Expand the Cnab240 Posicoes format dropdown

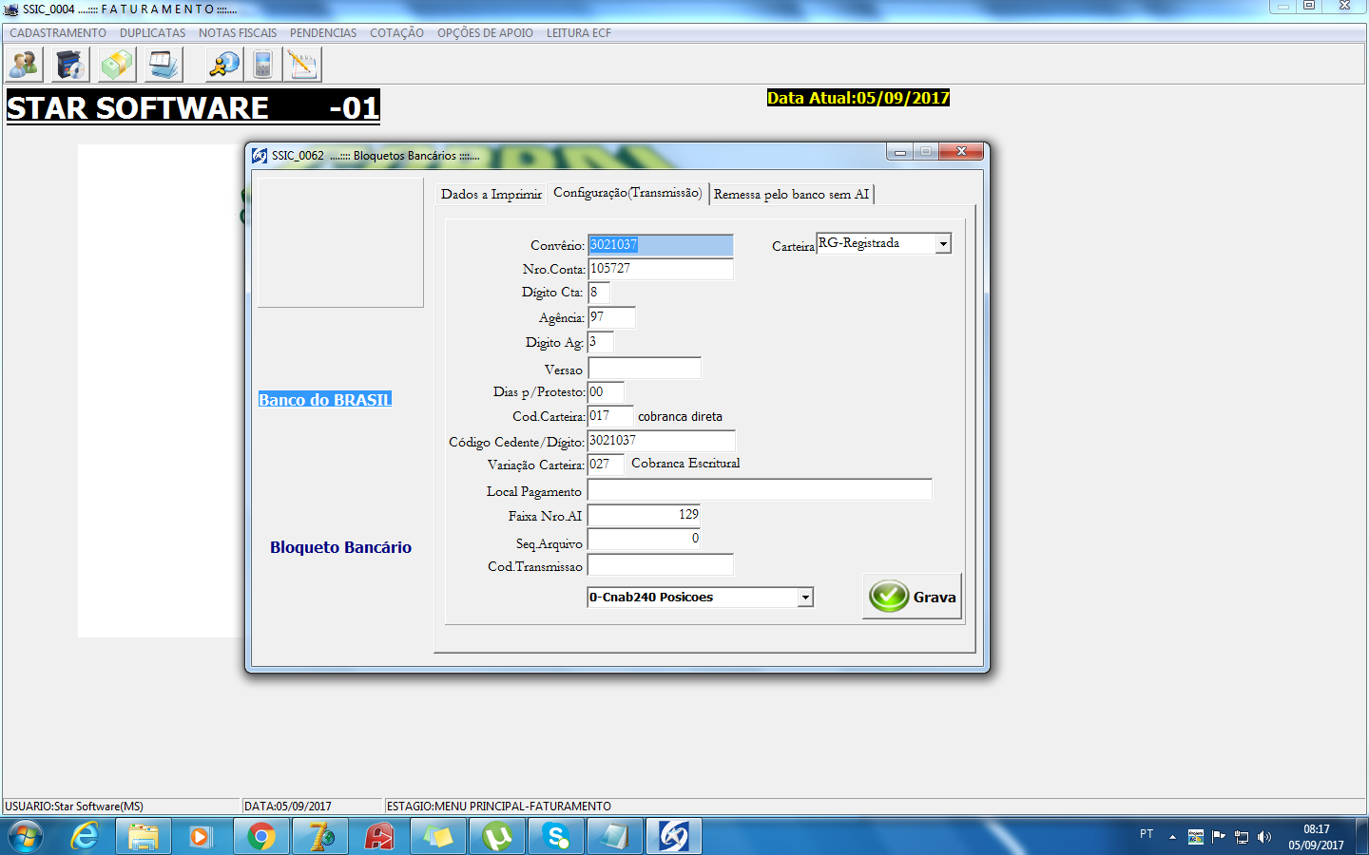tap(805, 598)
